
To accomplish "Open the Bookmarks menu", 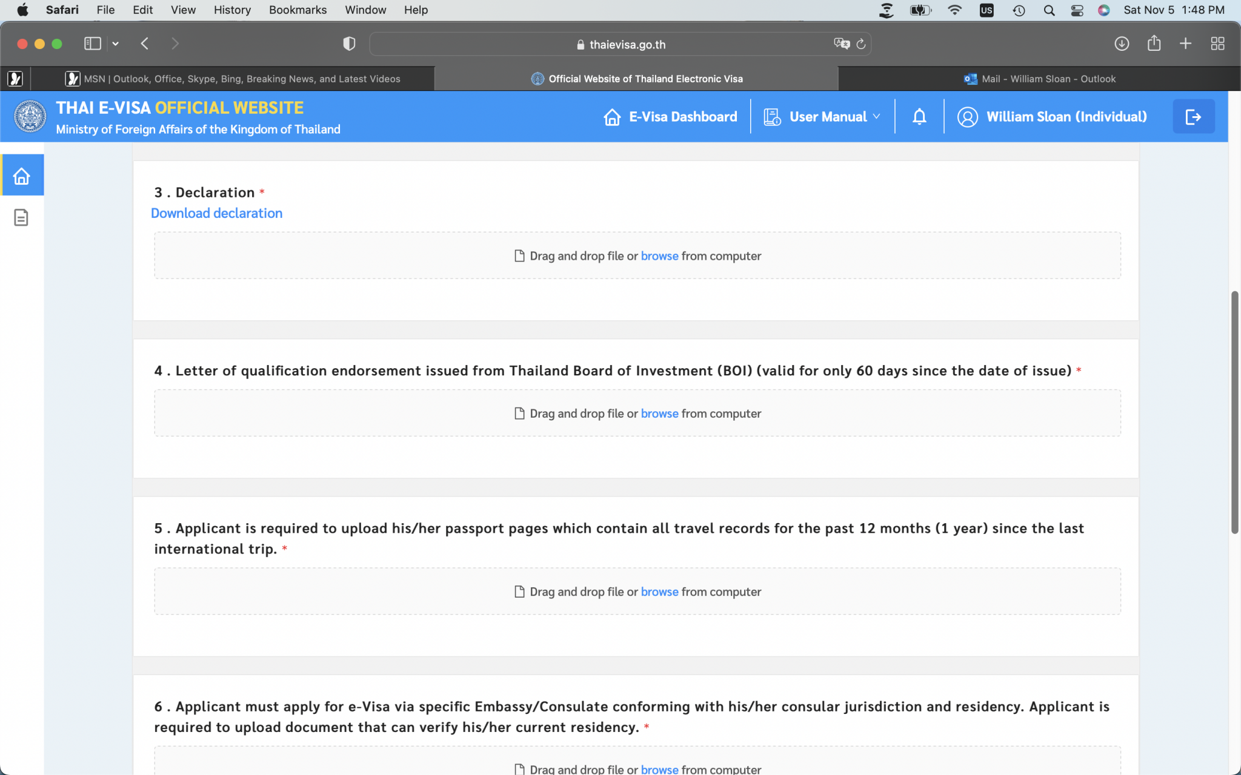I will 298,10.
